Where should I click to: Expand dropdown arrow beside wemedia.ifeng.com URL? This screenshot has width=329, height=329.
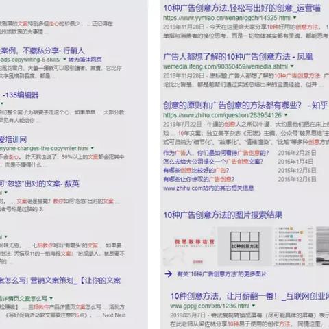coord(292,66)
